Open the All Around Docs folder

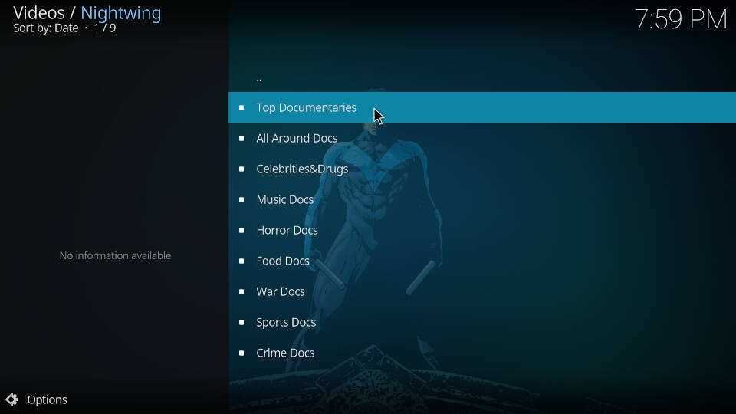[x=482, y=138]
